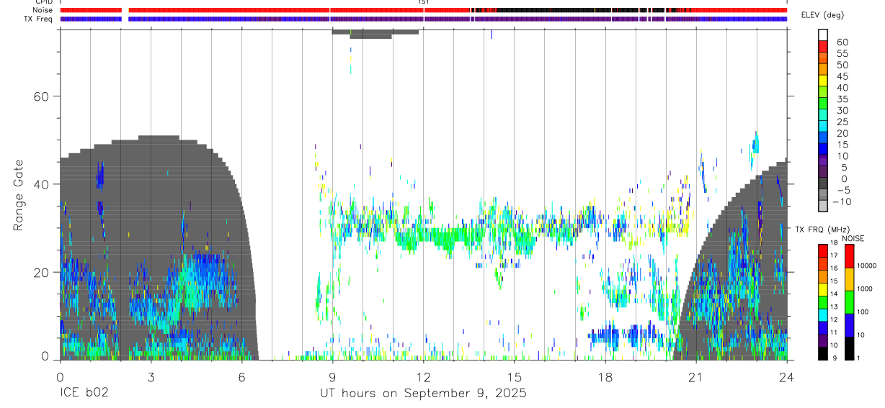Click TX frequency scale value 14
The height and width of the screenshot is (408, 885).
coord(833,294)
